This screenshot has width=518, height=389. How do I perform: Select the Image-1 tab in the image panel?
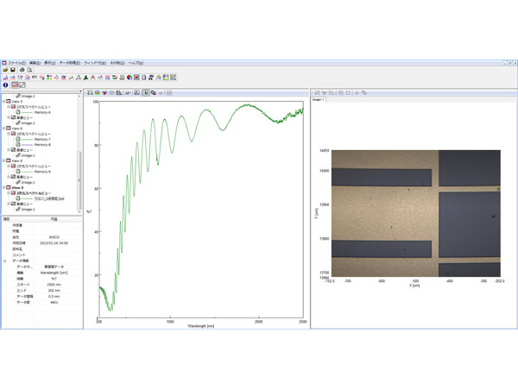[x=319, y=99]
